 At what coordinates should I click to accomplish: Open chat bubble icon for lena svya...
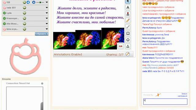coord(24,29)
